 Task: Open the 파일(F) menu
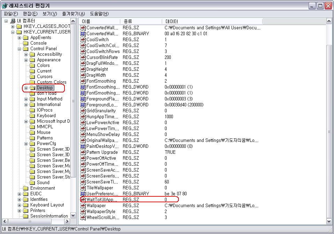[11, 14]
